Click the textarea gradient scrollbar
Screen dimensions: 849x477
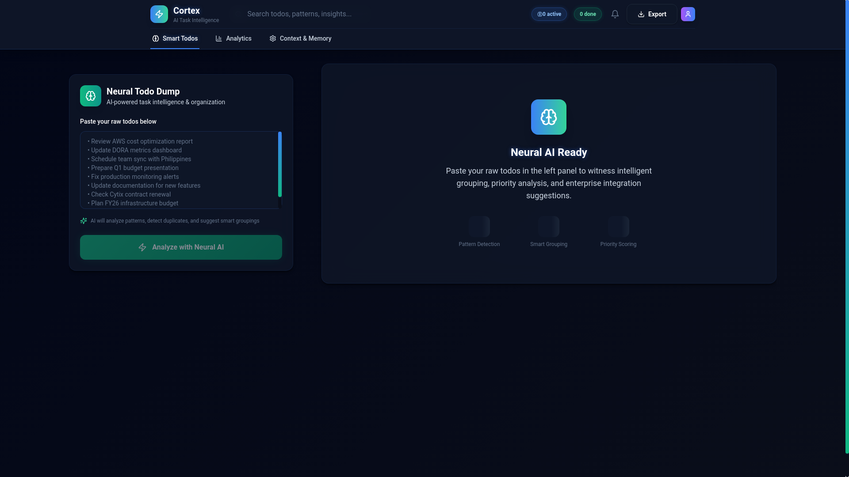point(280,164)
